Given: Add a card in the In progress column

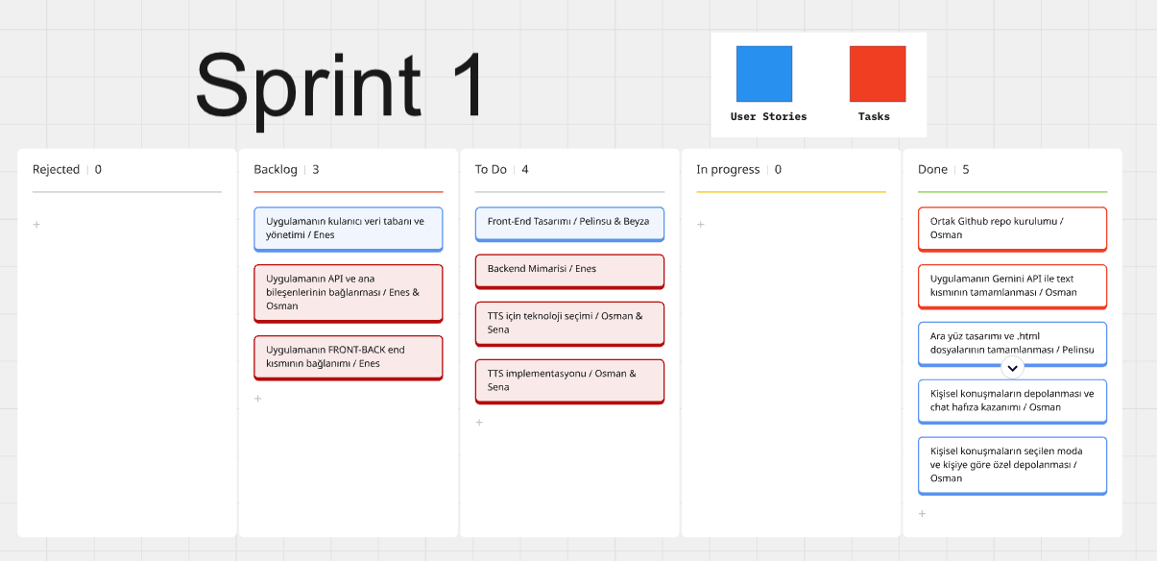Looking at the screenshot, I should tap(700, 225).
